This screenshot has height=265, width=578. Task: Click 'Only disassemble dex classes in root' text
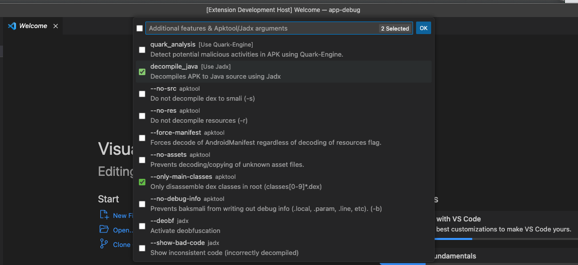pos(236,186)
